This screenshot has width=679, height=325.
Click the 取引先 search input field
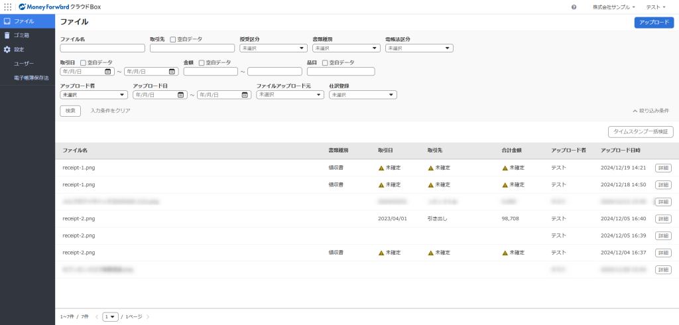(192, 48)
